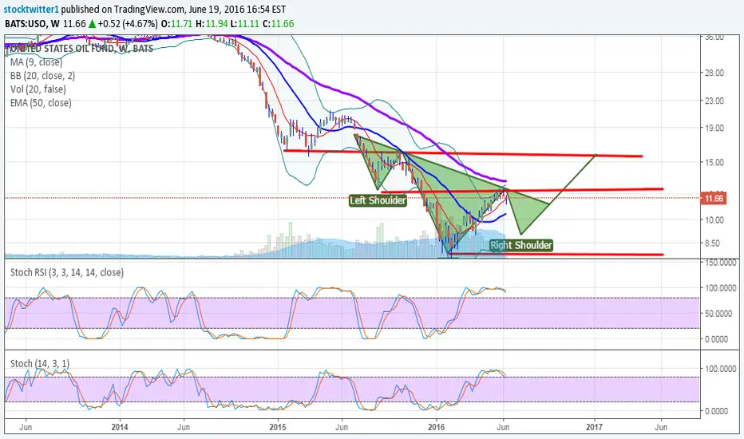The image size is (744, 439).
Task: Select the 2017 time axis label
Action: click(x=595, y=427)
